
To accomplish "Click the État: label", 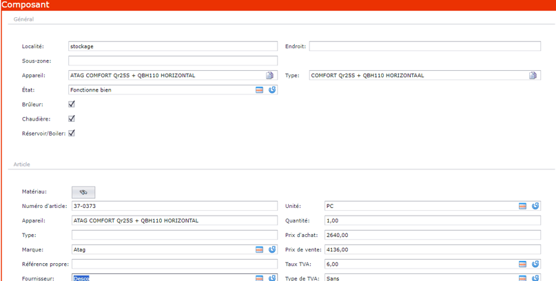I will tap(28, 90).
